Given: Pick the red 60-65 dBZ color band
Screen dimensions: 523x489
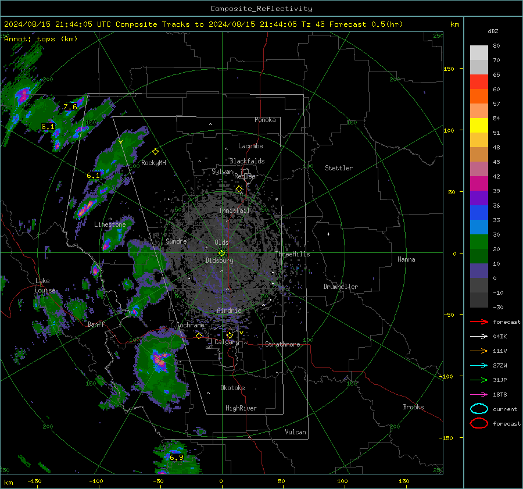Looking at the screenshot, I should pos(479,82).
